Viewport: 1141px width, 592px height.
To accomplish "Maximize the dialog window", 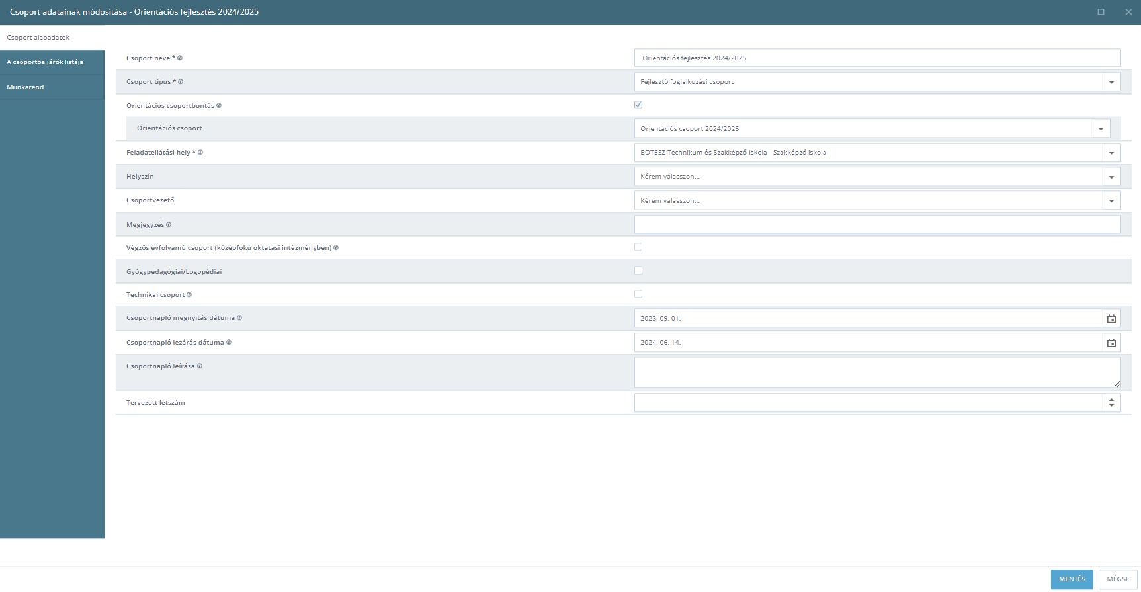I will [1101, 12].
